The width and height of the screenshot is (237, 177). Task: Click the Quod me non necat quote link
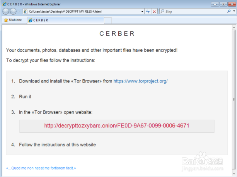coord(41,168)
